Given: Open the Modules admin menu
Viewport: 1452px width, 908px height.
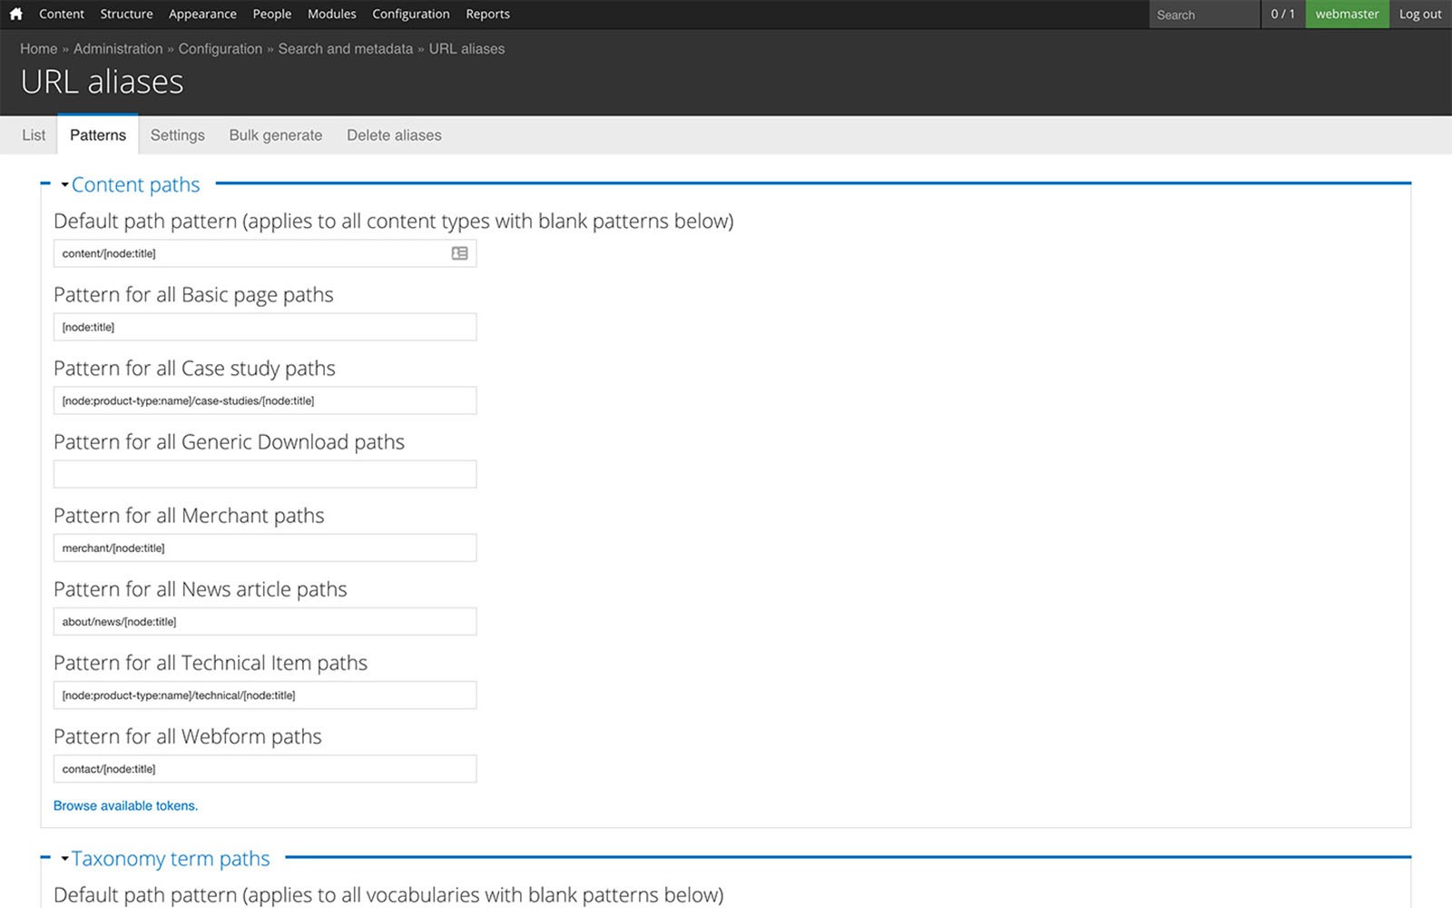Looking at the screenshot, I should 331,14.
